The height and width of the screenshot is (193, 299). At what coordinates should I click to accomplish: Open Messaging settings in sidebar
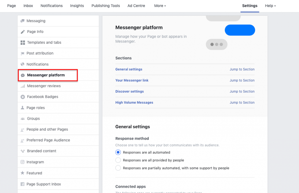pos(58,21)
